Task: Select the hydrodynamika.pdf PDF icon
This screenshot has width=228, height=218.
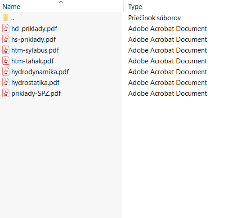Action: (x=6, y=71)
